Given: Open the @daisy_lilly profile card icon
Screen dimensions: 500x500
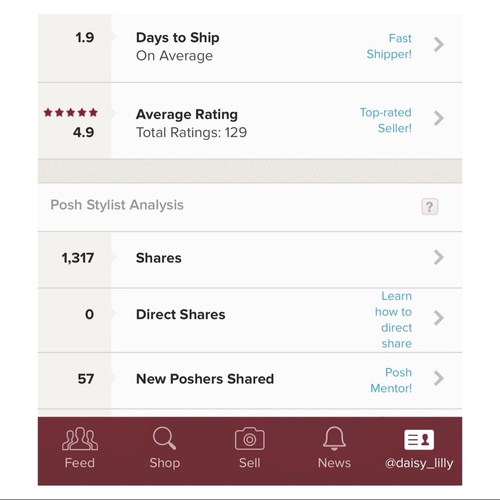Looking at the screenshot, I should [x=419, y=439].
